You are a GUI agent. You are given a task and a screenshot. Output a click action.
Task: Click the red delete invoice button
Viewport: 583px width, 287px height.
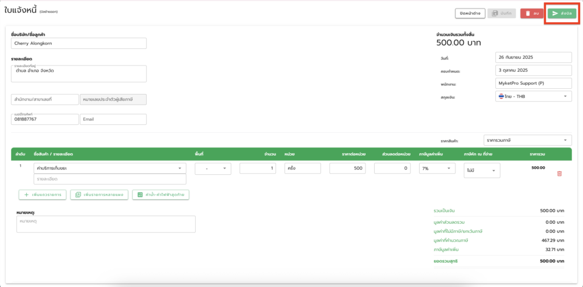tap(532, 13)
